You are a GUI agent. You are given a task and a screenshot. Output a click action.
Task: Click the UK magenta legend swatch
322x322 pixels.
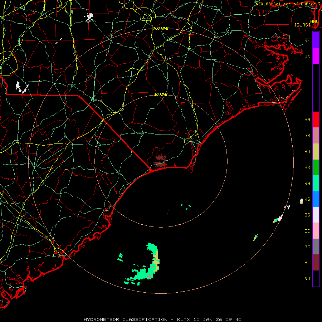coord(316,56)
